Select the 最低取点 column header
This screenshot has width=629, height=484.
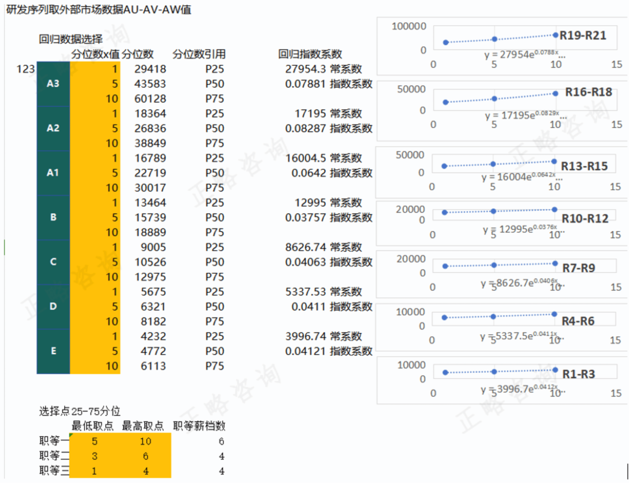coord(92,426)
